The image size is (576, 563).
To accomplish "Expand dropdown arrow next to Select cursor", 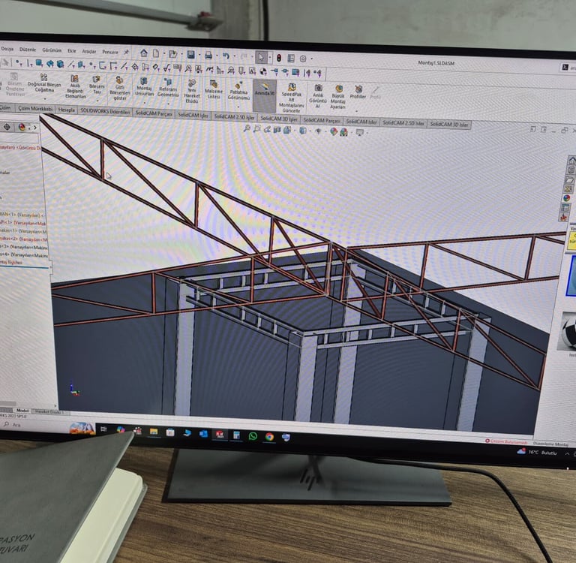I will tap(270, 58).
